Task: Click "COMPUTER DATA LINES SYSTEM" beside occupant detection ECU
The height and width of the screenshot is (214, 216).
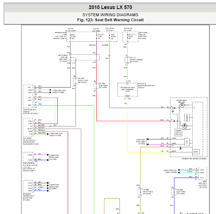Action: pyautogui.click(x=56, y=134)
